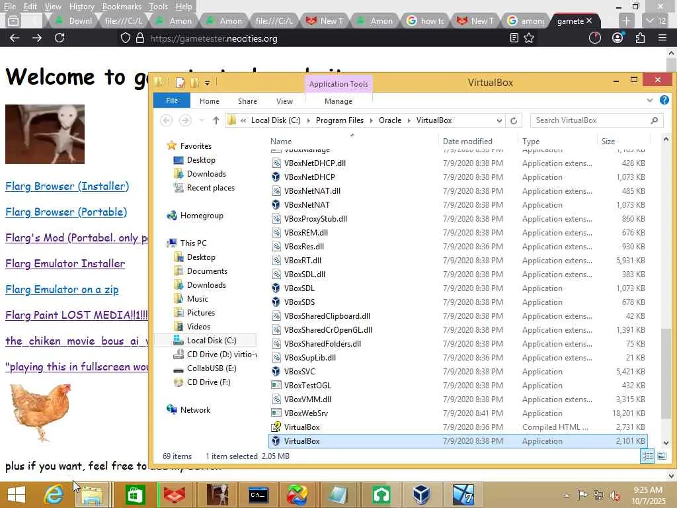677x508 pixels.
Task: Click the shield tracking protection icon
Action: pos(125,38)
